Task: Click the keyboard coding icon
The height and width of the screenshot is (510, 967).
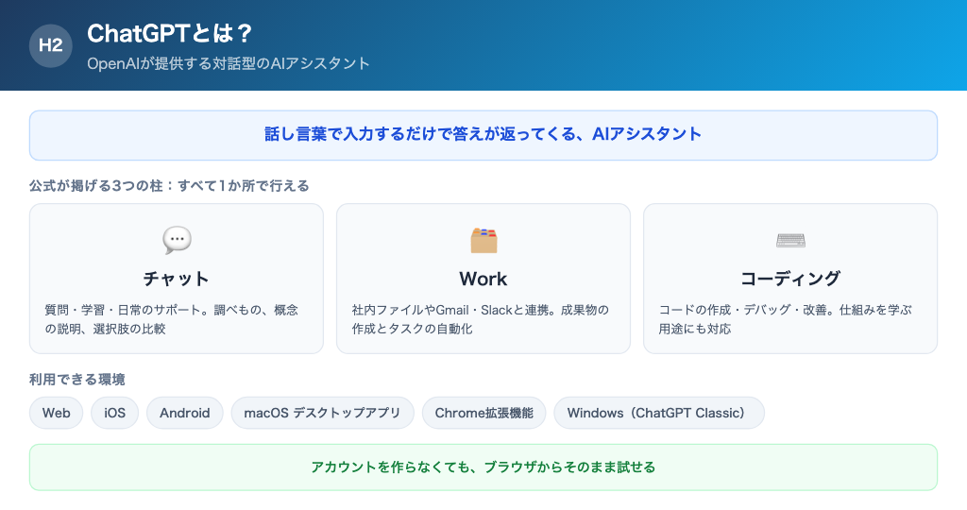Action: click(x=790, y=240)
